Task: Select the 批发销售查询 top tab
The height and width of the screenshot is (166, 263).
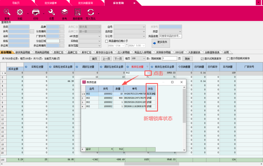Action: (x=86, y=3)
